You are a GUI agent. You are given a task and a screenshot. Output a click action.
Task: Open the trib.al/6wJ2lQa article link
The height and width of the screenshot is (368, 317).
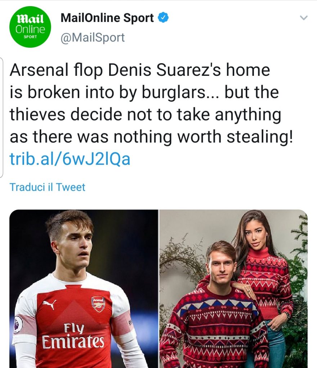tap(70, 159)
